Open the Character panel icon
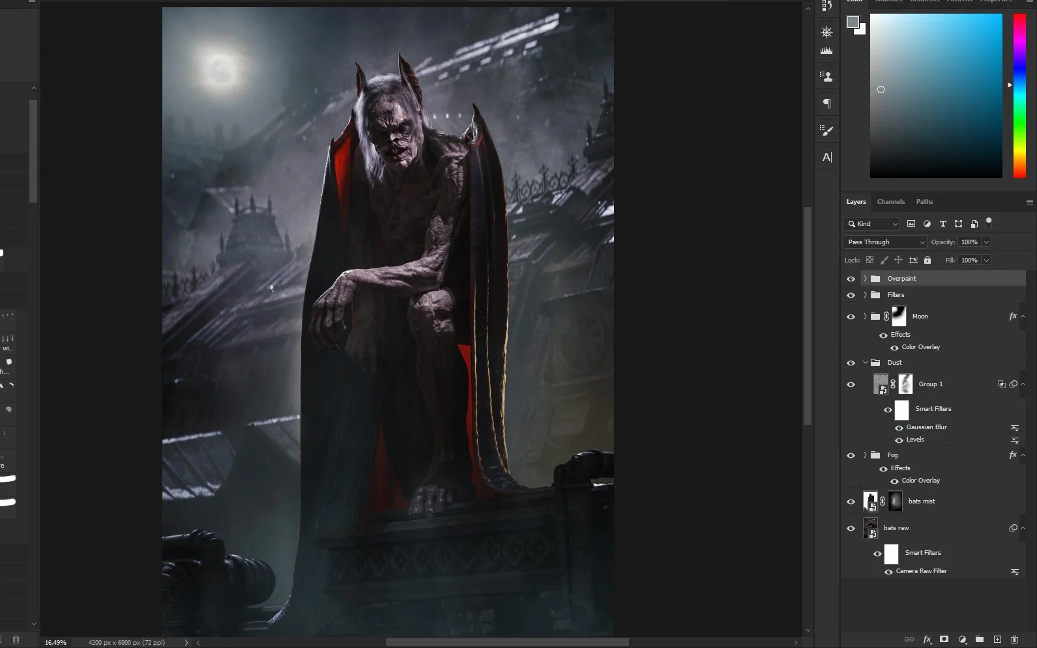 point(826,157)
